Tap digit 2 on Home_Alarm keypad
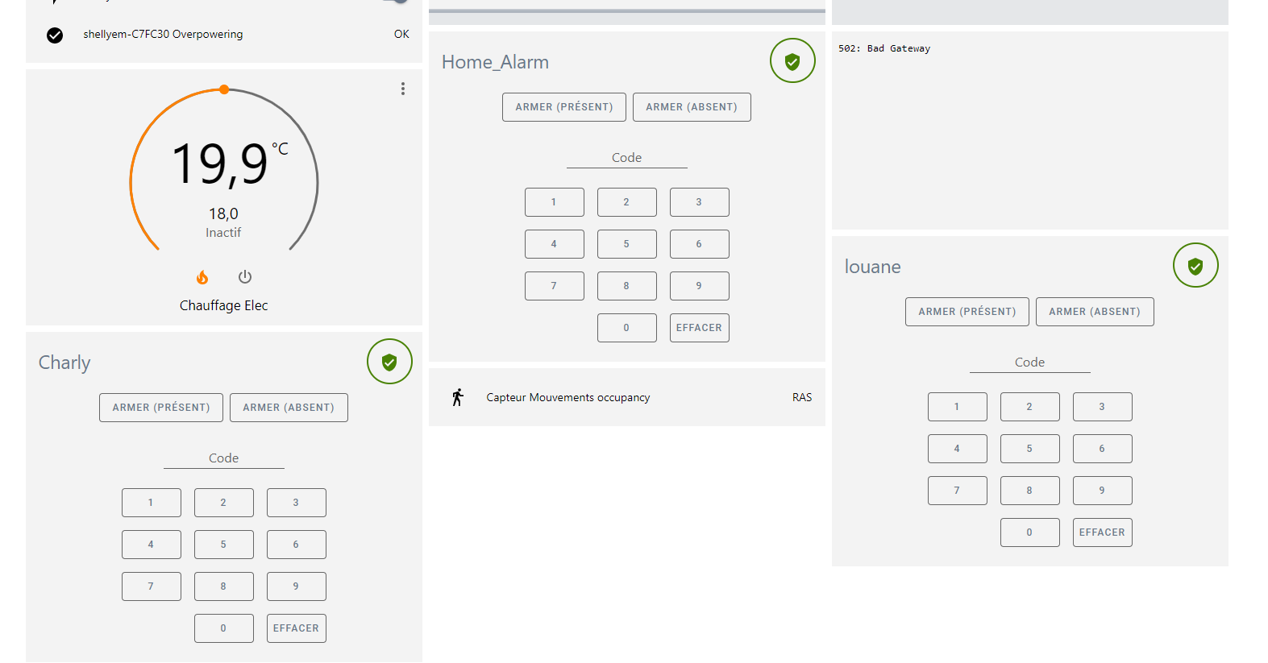Image resolution: width=1268 pixels, height=663 pixels. [x=627, y=202]
